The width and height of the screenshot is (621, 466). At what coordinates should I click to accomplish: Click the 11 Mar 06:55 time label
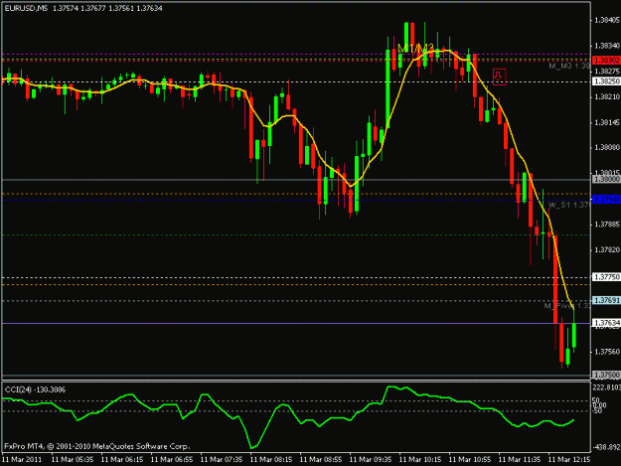pyautogui.click(x=172, y=460)
